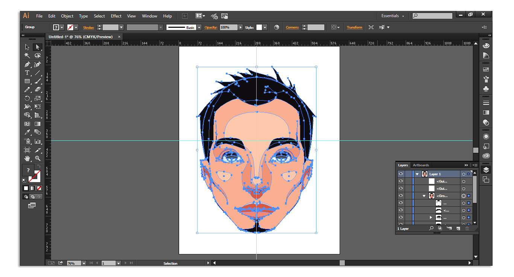Hide Layer 1 using its eye icon

[401, 174]
